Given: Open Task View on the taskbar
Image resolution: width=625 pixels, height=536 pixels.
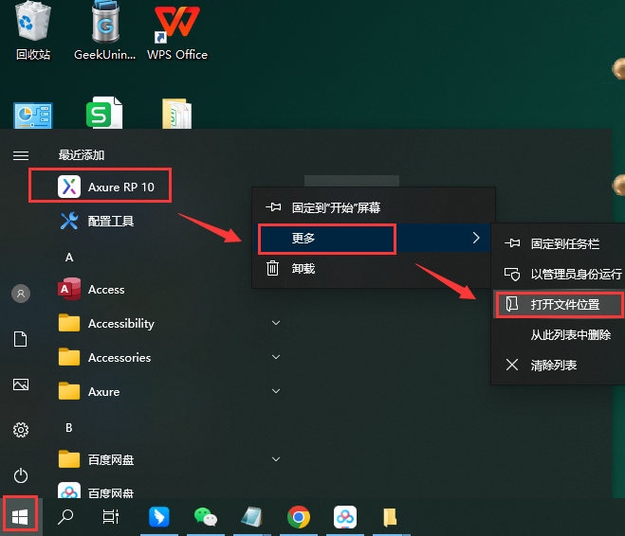Looking at the screenshot, I should (x=110, y=517).
